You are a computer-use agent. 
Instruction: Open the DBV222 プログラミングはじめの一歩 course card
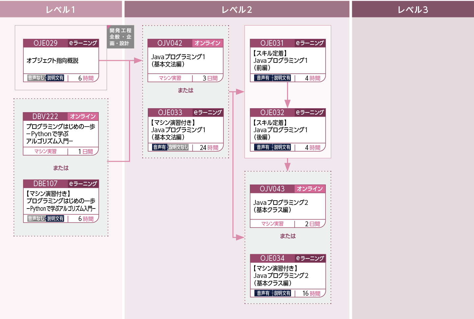point(61,134)
